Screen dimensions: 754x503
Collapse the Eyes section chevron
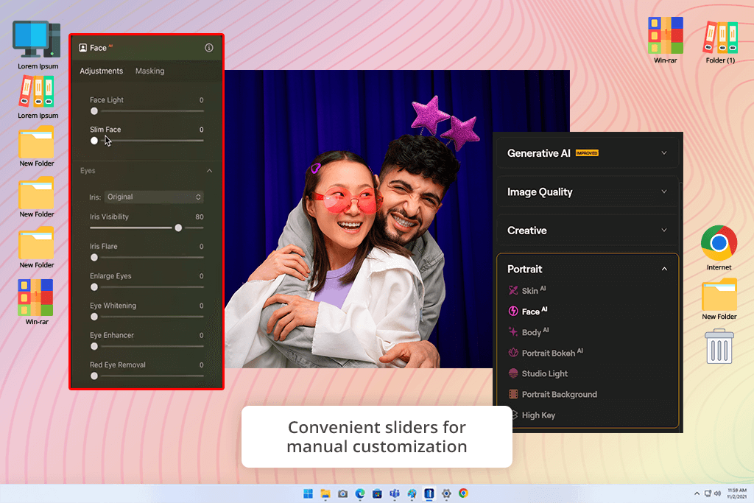coord(209,171)
